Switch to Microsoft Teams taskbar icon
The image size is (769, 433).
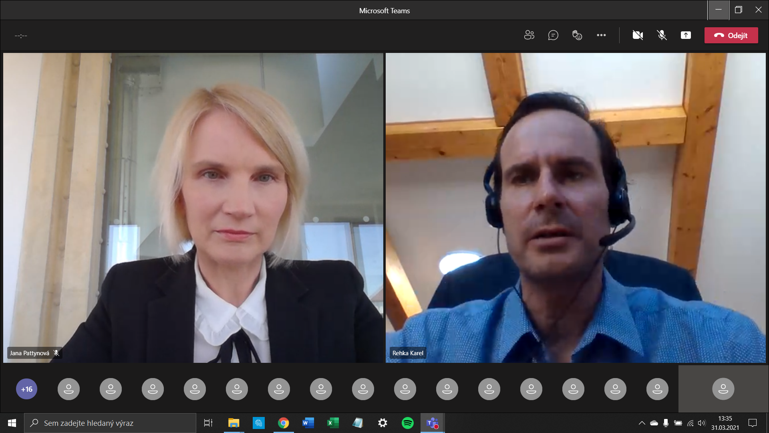[433, 423]
